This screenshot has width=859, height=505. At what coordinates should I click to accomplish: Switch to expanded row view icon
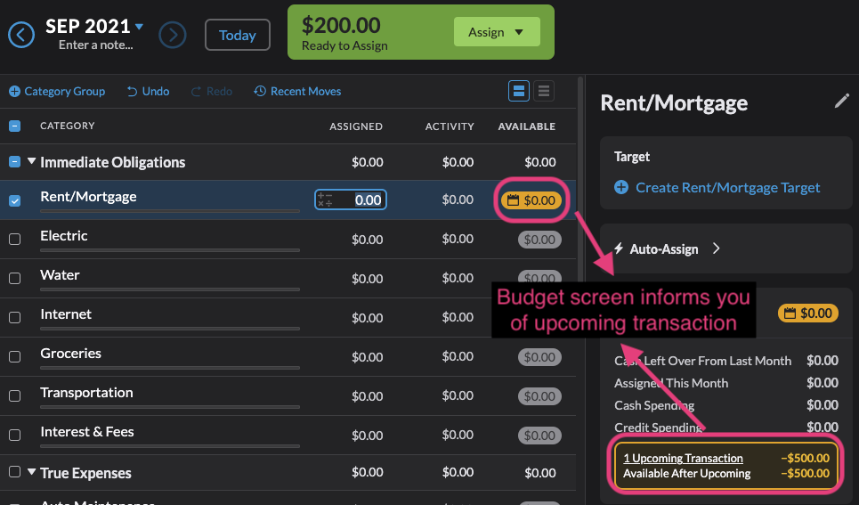pos(518,91)
